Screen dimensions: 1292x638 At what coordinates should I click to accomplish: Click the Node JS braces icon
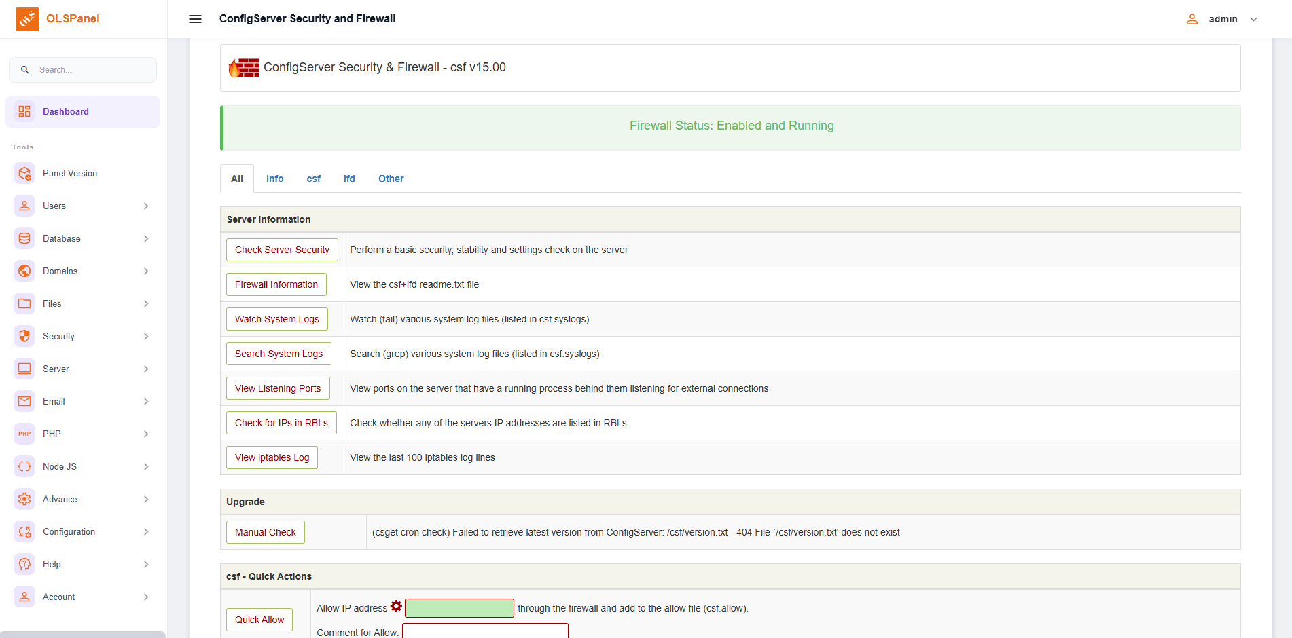(x=24, y=466)
